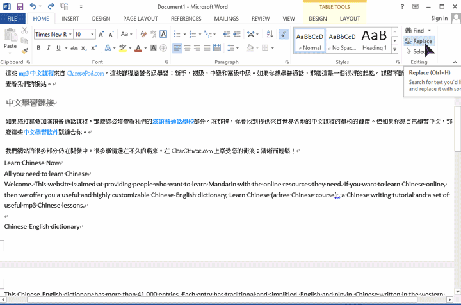Toggle superscript formatting
The image size is (461, 305).
(x=93, y=48)
